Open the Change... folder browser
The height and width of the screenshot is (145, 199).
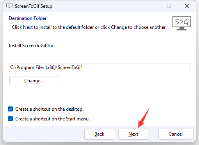(34, 81)
